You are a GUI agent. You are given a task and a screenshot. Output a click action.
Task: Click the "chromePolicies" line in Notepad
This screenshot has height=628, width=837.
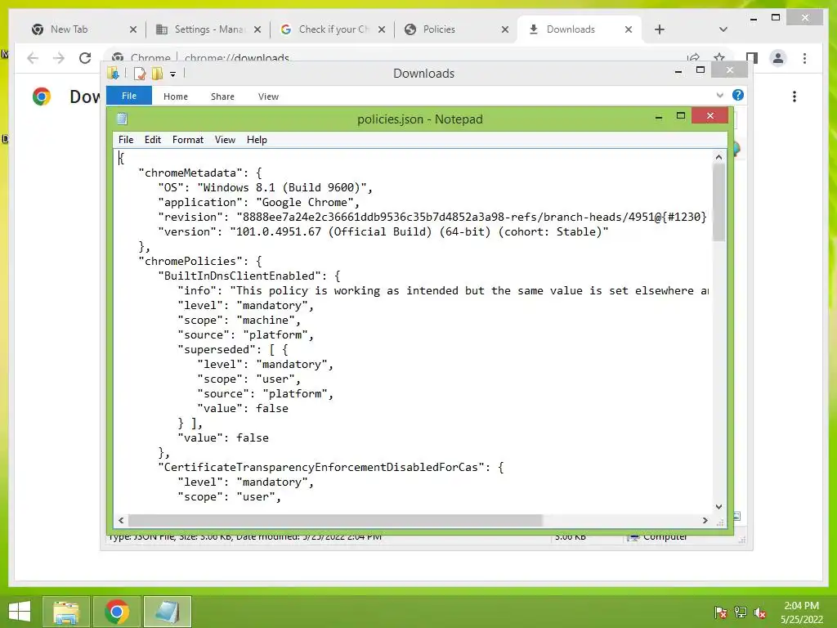tap(200, 261)
